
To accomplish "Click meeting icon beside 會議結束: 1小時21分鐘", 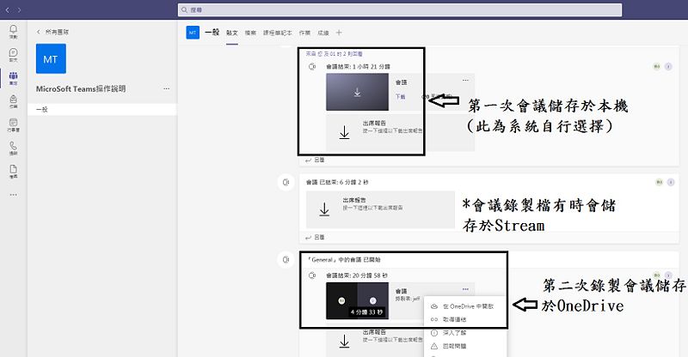I will pyautogui.click(x=312, y=67).
